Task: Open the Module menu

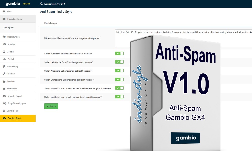Action: [x=18, y=81]
